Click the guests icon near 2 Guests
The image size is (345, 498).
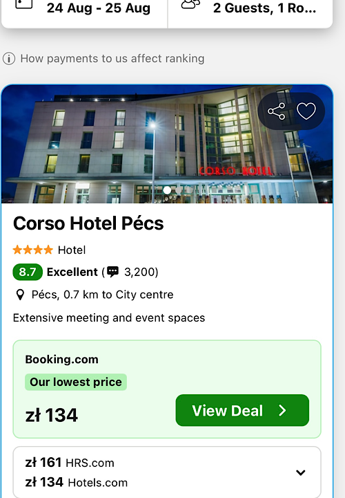point(190,4)
